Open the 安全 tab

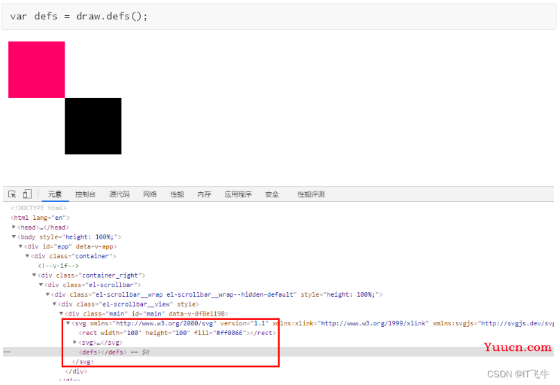(x=272, y=194)
